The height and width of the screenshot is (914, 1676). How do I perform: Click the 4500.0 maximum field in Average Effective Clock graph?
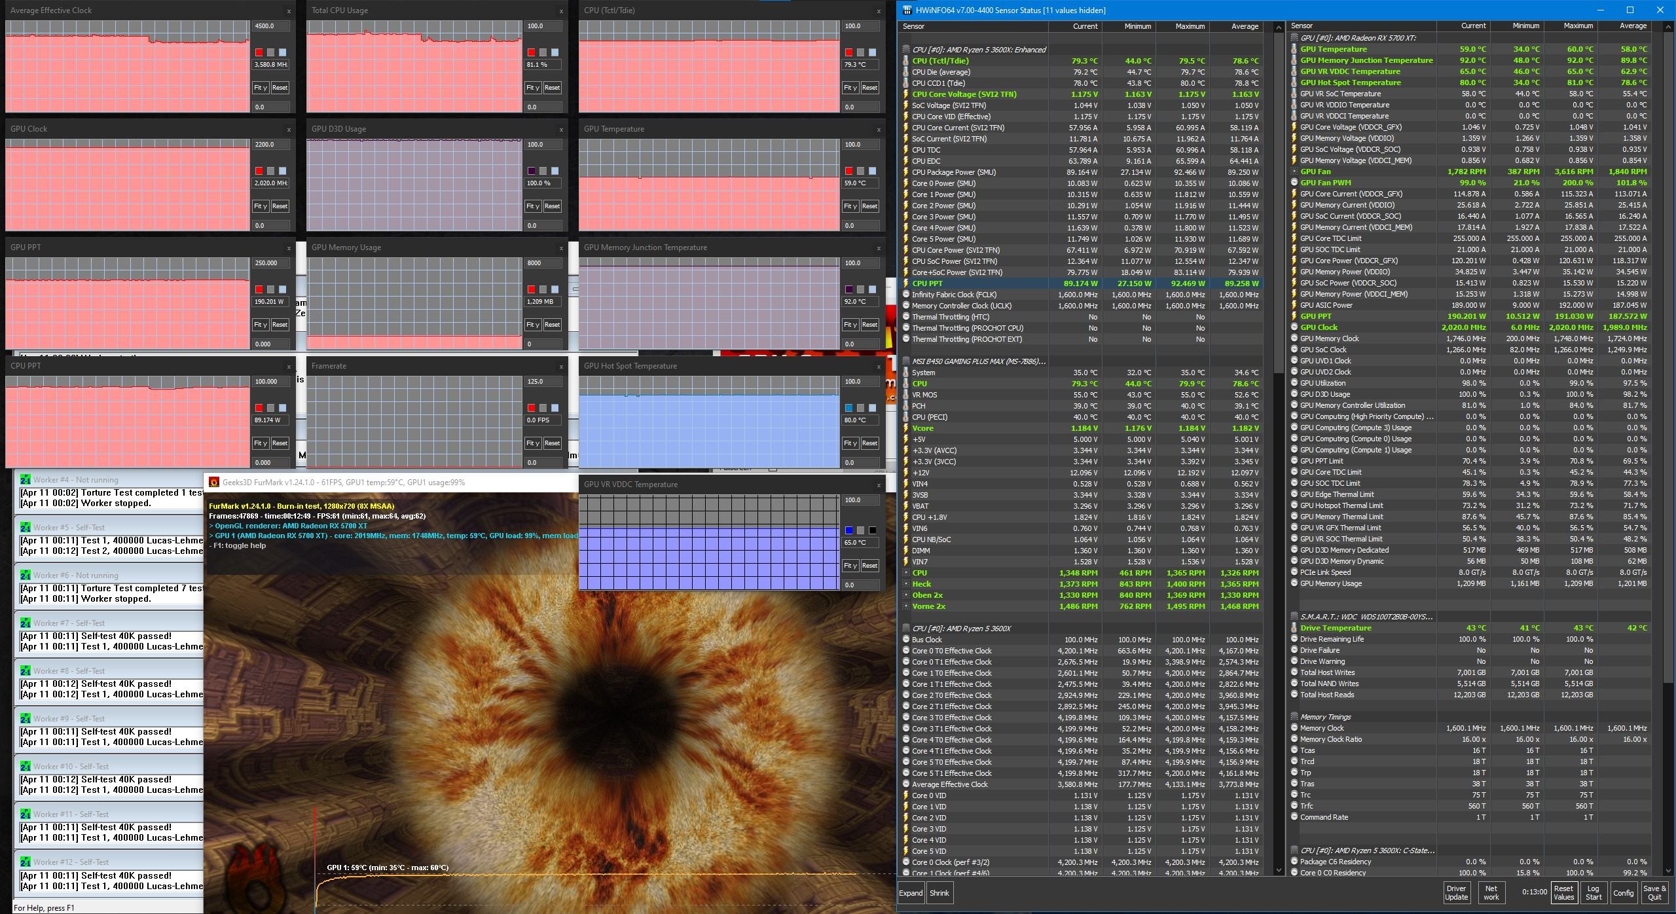click(271, 26)
